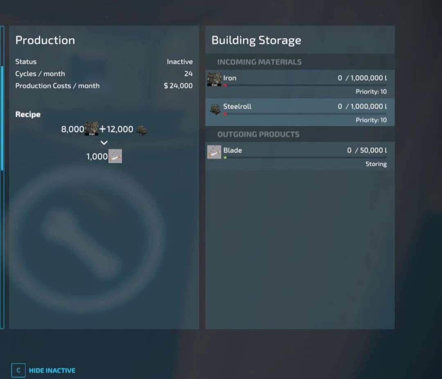Select the Steelroll storage row
This screenshot has height=379, width=442.
click(x=300, y=112)
